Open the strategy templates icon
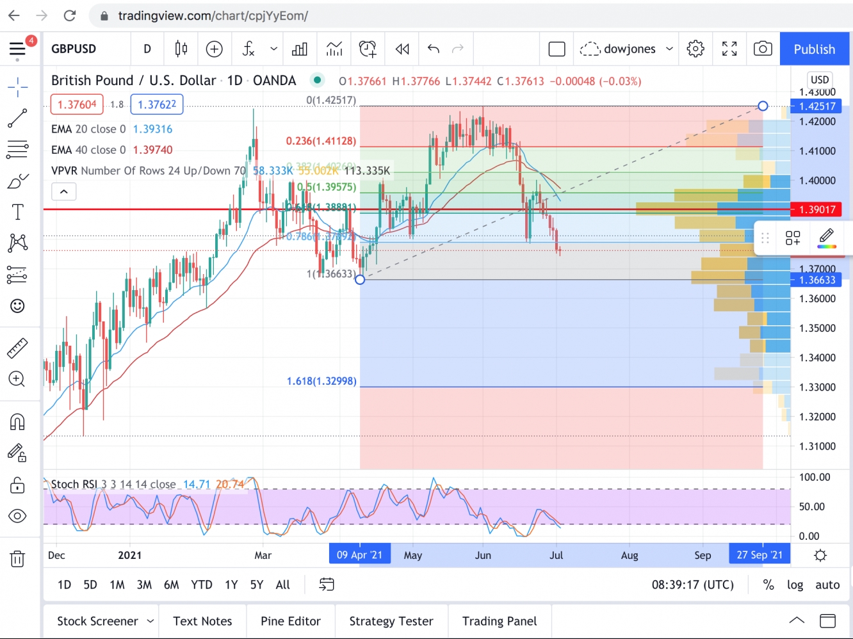This screenshot has height=639, width=853. [334, 49]
